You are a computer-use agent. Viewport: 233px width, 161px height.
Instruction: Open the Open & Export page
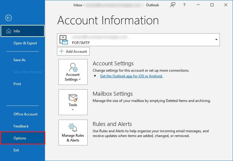[25, 43]
